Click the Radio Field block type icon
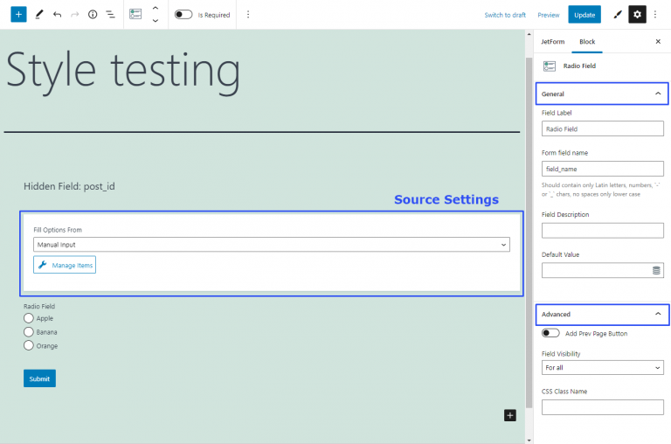 [135, 15]
